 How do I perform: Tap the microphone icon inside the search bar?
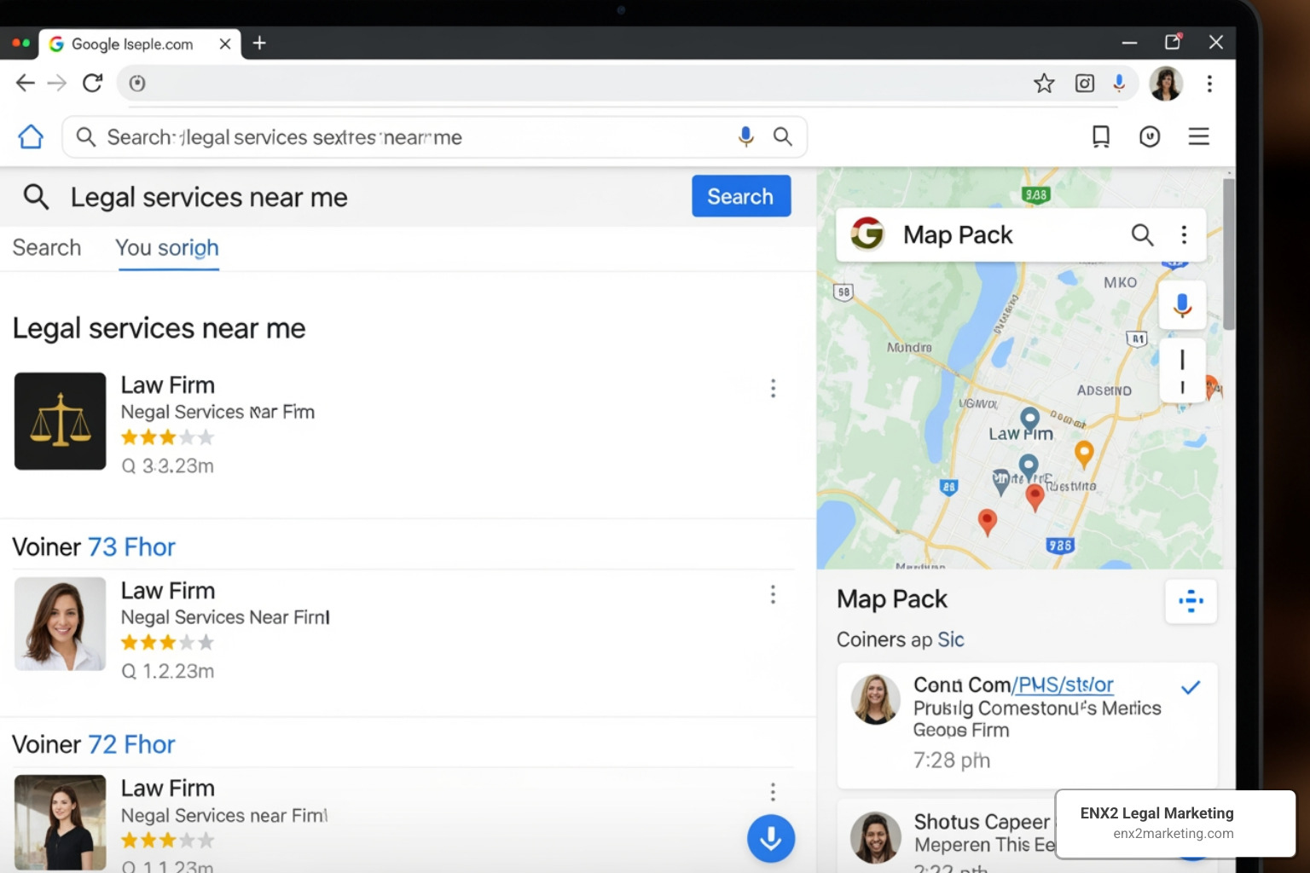tap(746, 136)
